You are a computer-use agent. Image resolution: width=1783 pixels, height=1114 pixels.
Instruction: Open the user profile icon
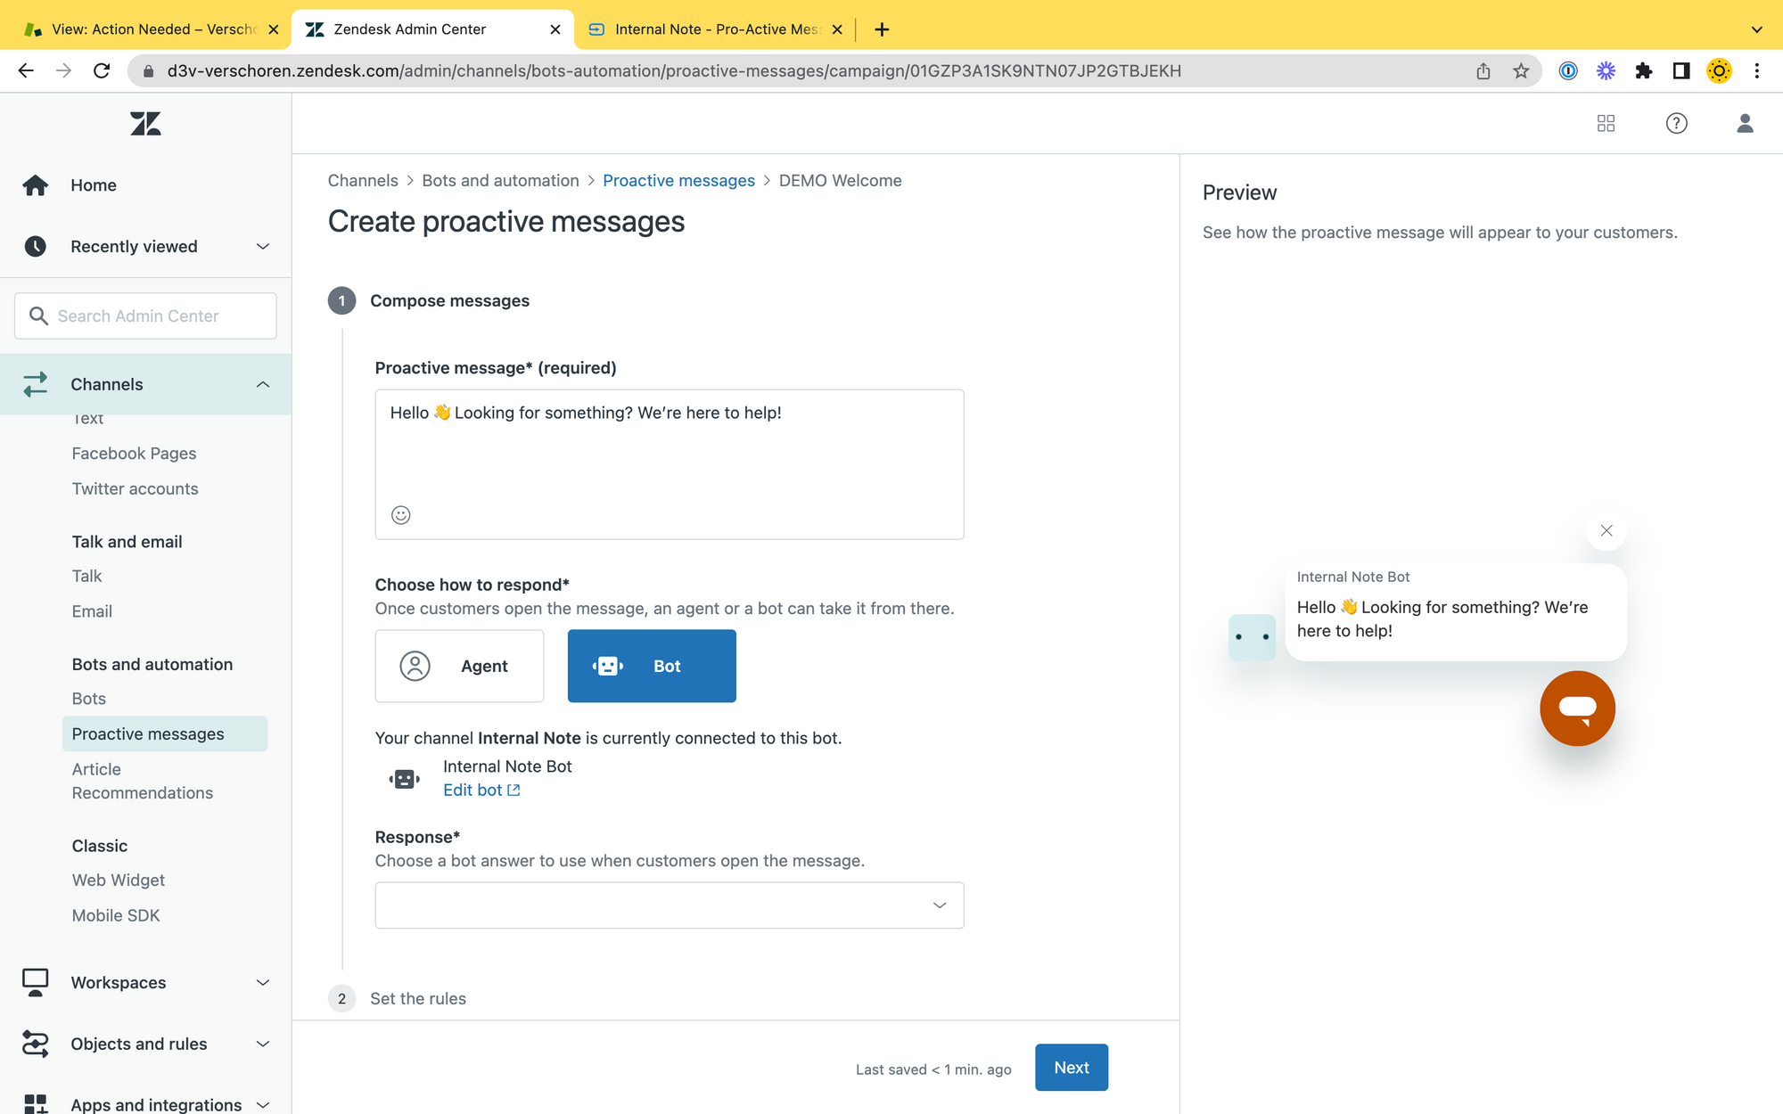pos(1745,123)
